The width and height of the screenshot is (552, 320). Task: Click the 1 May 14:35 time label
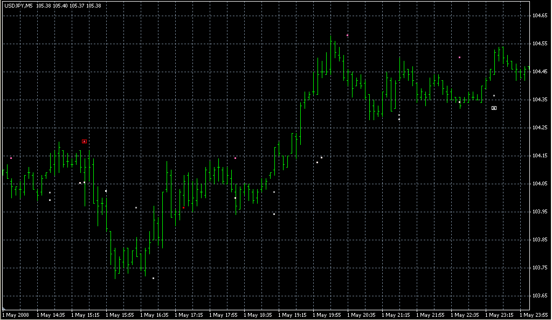tap(51, 315)
